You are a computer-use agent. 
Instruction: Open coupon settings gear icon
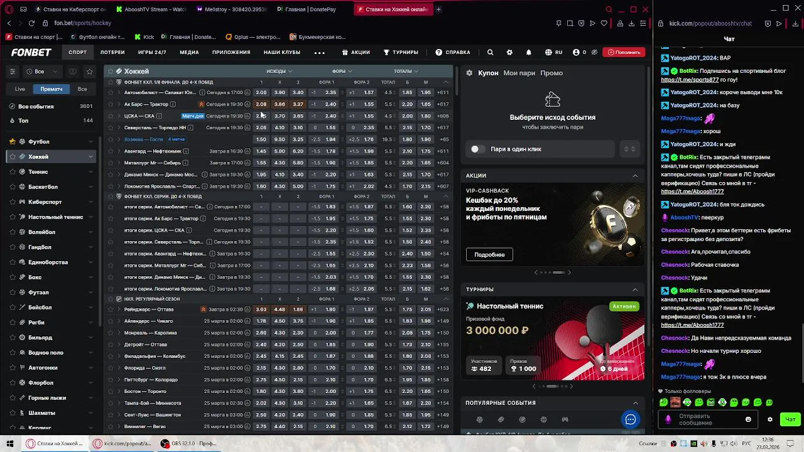tap(469, 73)
